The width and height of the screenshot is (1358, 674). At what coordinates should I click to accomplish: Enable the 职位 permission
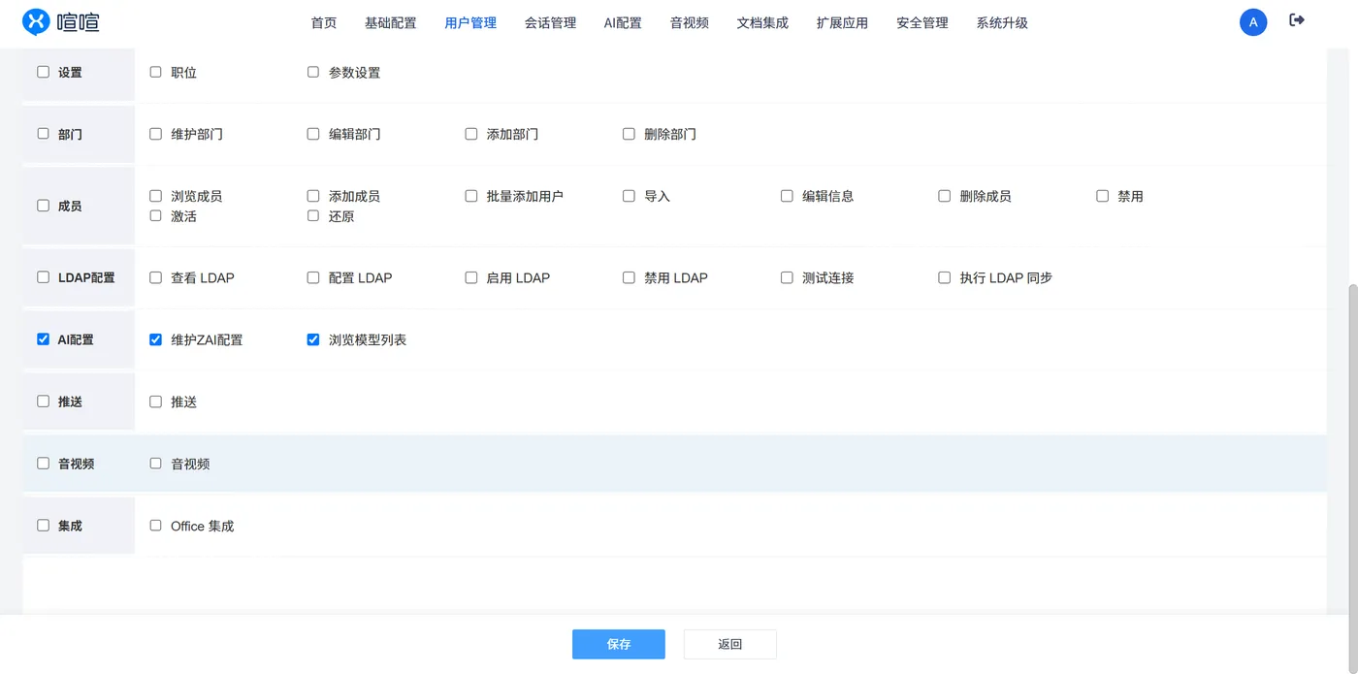click(x=155, y=72)
